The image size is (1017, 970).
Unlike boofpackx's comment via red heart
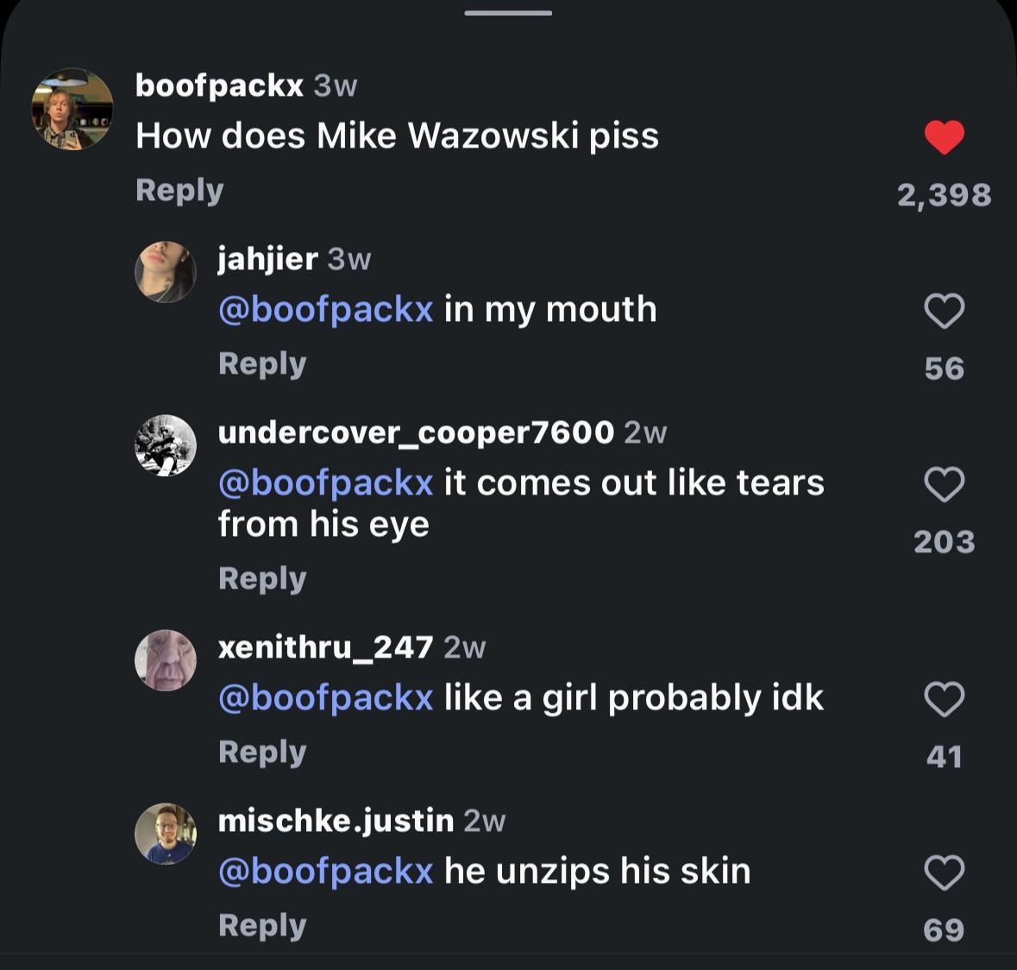945,136
